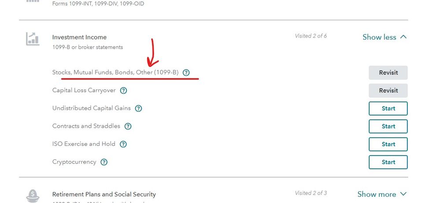Open help icon beside Capital Loss Carryover
Image resolution: width=440 pixels, height=203 pixels.
click(123, 91)
